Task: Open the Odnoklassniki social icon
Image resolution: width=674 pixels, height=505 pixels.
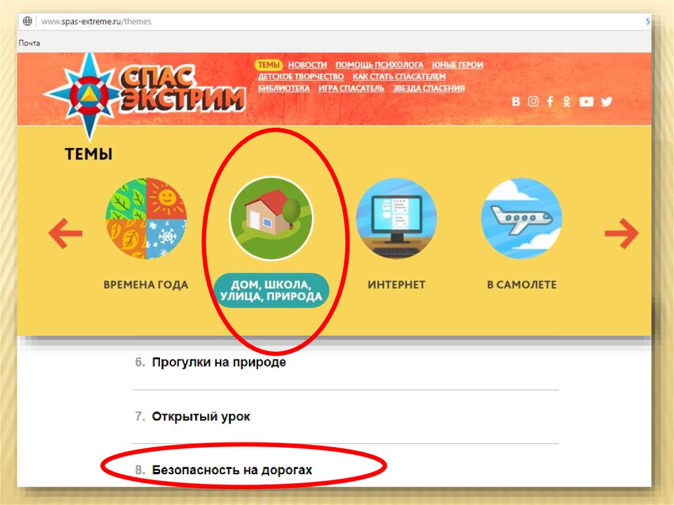Action: [567, 101]
